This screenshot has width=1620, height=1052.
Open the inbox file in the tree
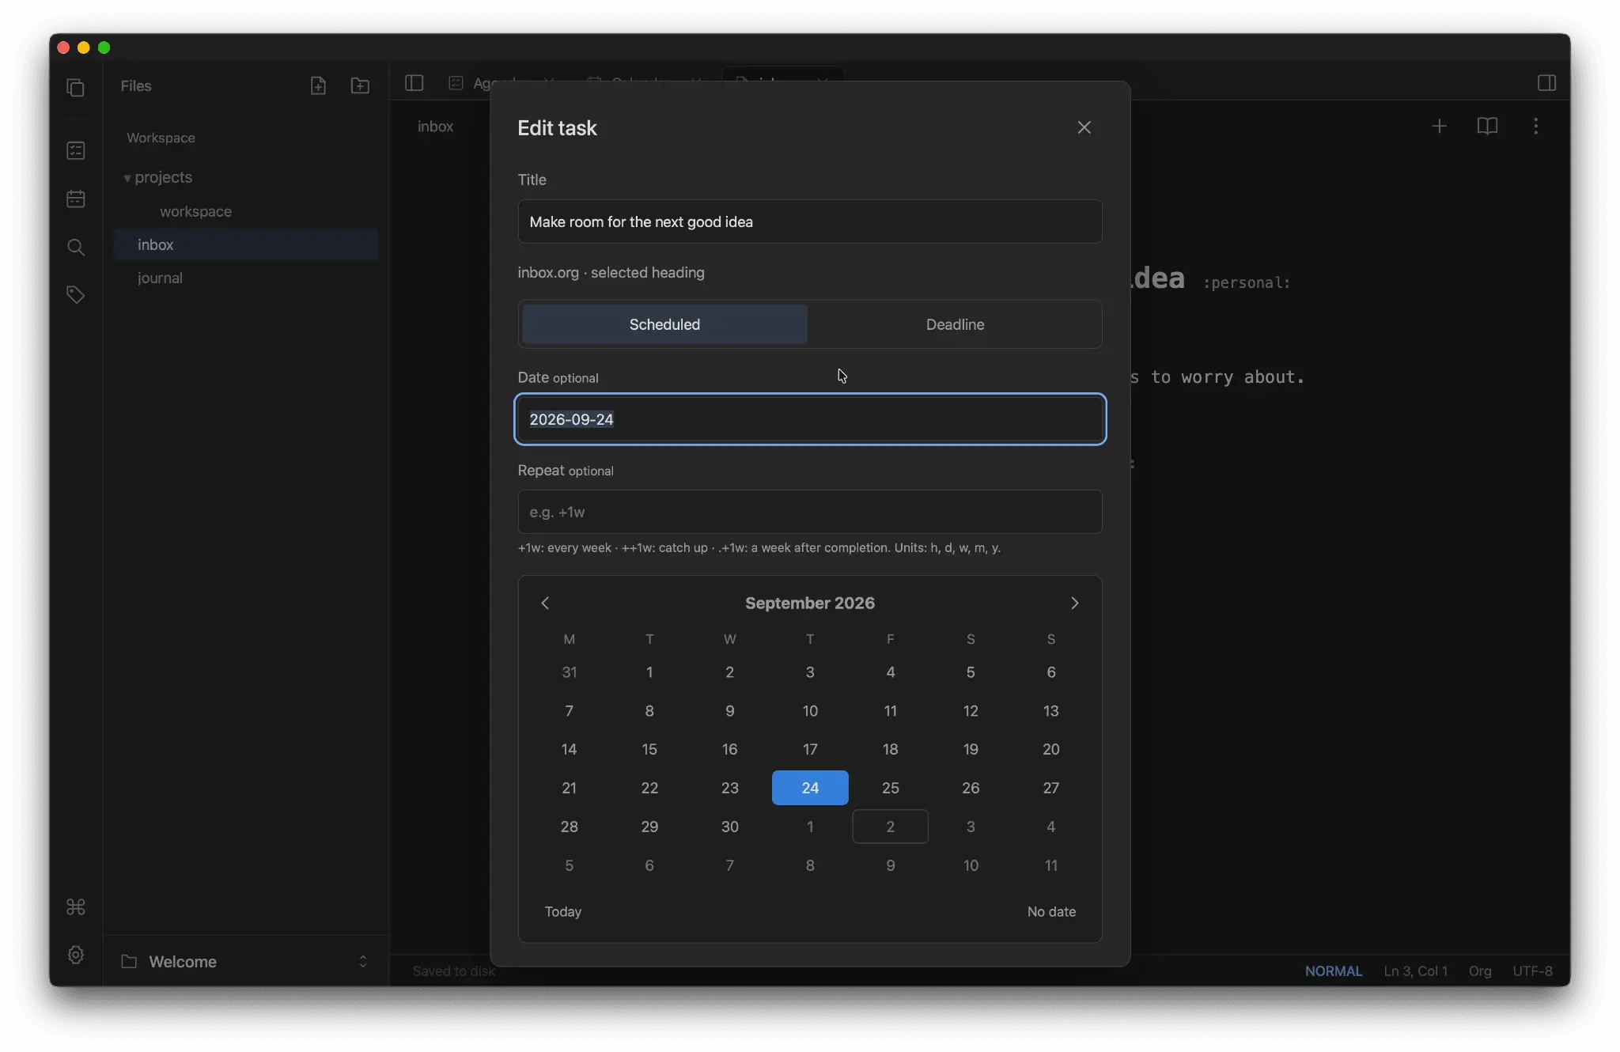pyautogui.click(x=246, y=244)
